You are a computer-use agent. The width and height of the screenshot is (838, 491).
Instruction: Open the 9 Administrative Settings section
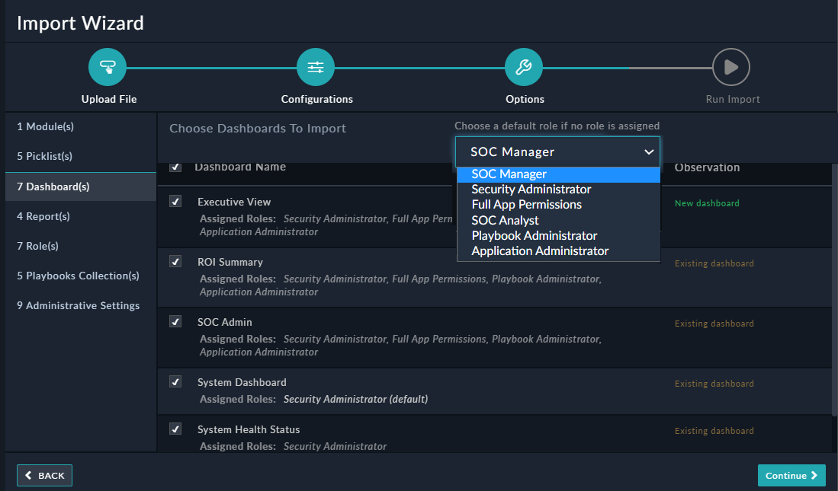point(79,304)
